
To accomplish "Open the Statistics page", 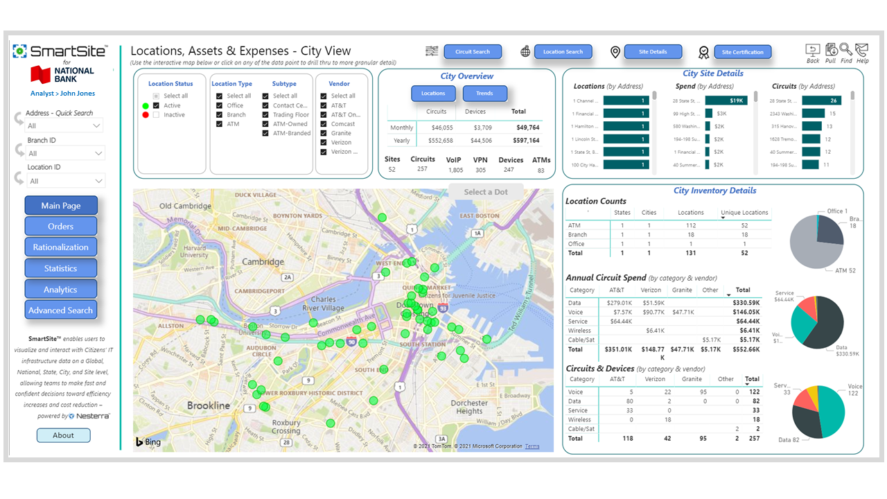I will pyautogui.click(x=61, y=268).
